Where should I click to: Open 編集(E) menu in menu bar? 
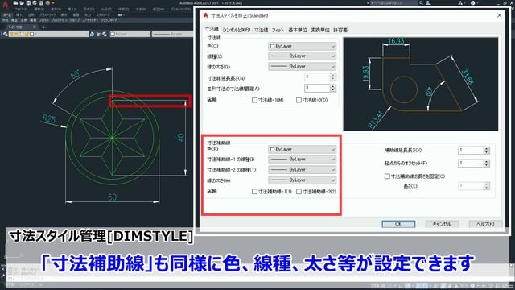[x=39, y=9]
